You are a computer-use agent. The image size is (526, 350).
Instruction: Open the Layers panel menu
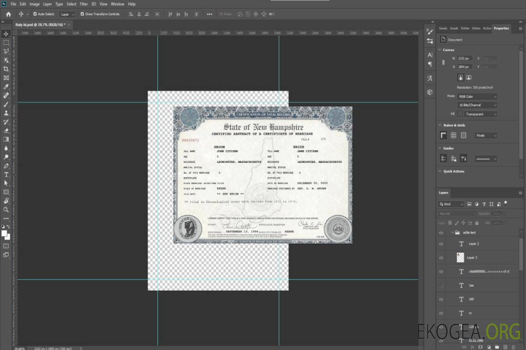click(520, 193)
